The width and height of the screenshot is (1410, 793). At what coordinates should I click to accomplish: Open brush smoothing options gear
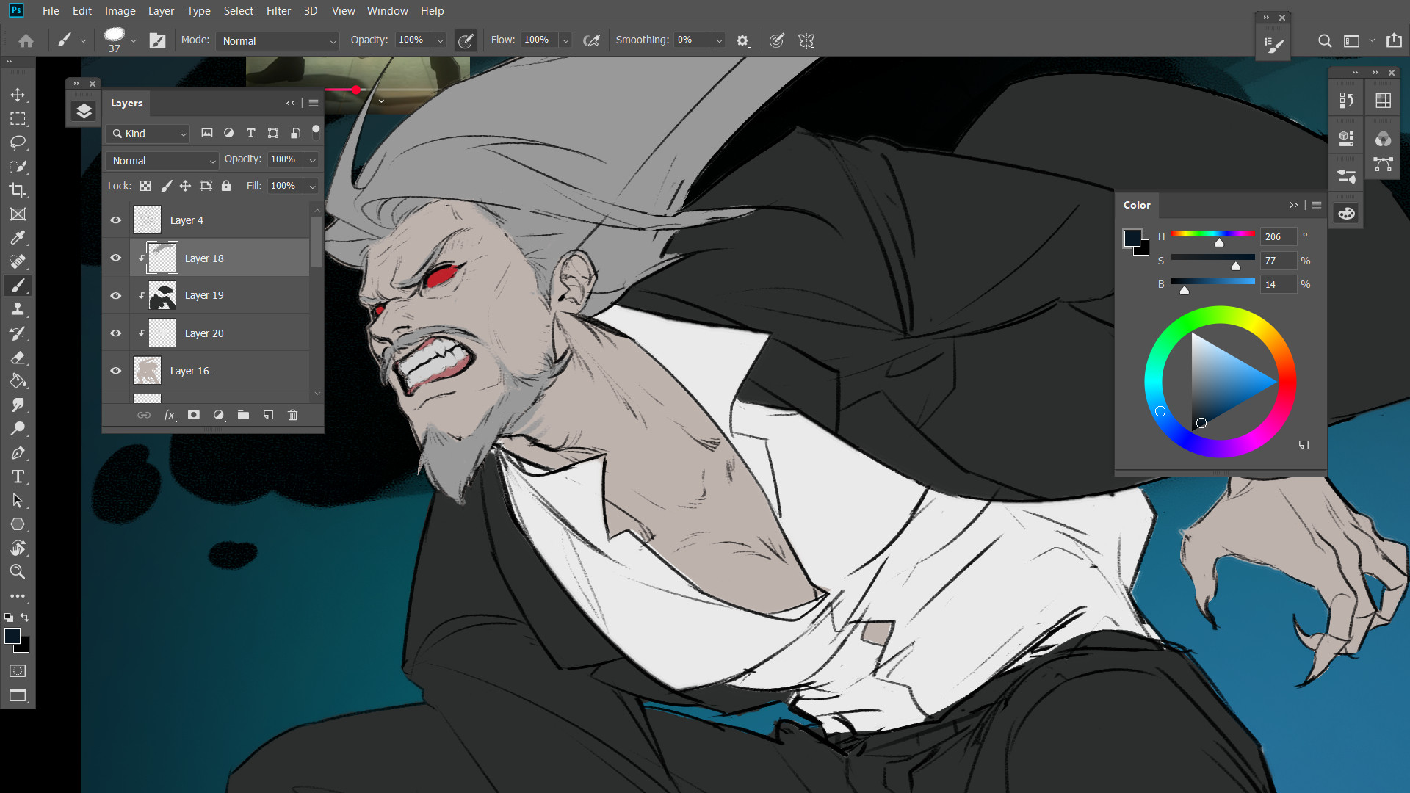click(x=742, y=41)
